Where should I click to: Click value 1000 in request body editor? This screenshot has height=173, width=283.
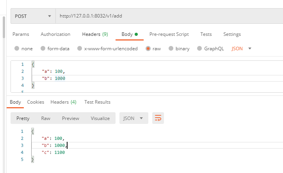pos(60,78)
